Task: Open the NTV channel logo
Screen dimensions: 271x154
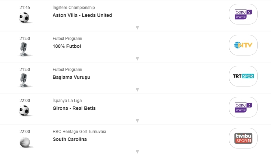Action: [x=243, y=45]
